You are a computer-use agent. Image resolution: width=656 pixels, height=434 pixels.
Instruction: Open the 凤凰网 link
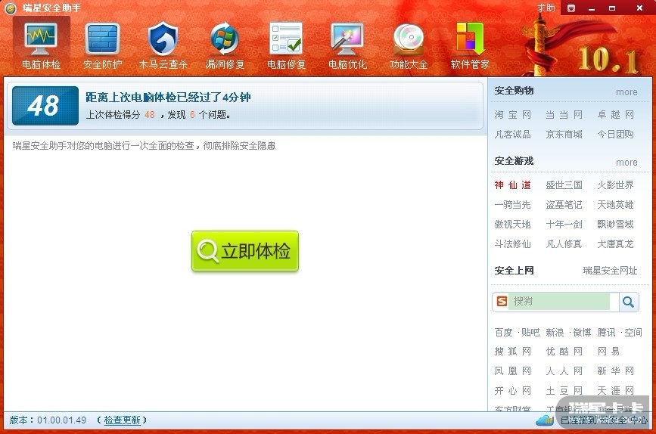click(x=512, y=370)
